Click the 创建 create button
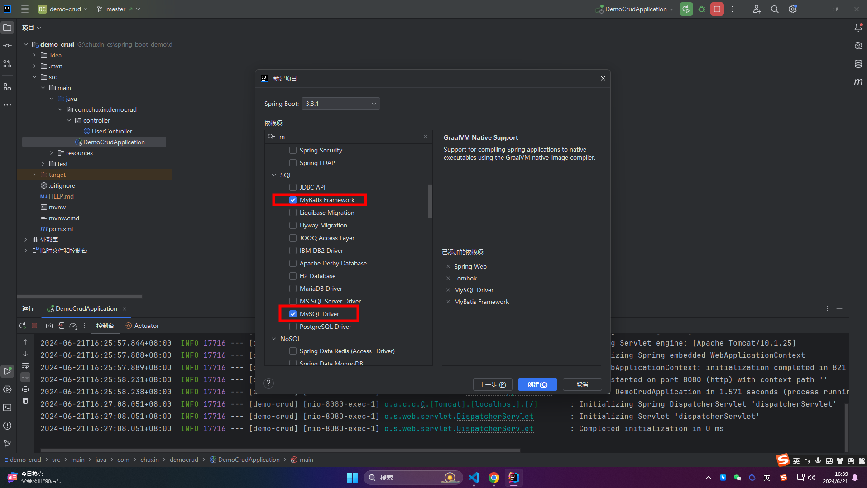This screenshot has height=488, width=867. pos(537,384)
